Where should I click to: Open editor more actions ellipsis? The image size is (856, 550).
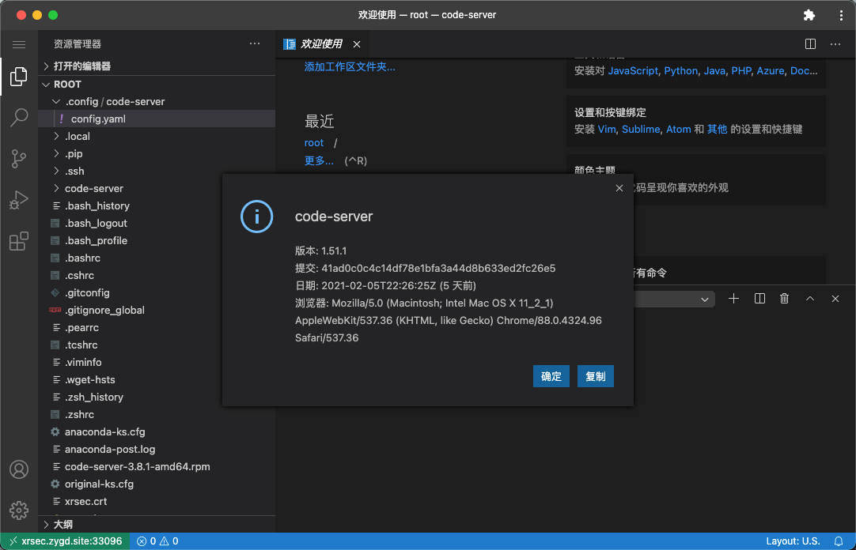click(x=835, y=44)
